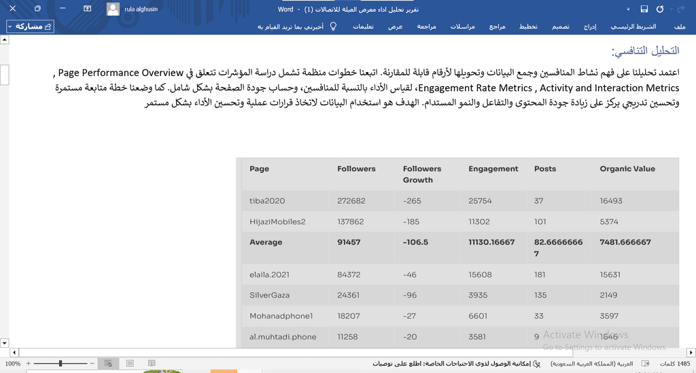This screenshot has height=373, width=696.
Task: Select Print Layout view icon in status bar
Action: 130,363
